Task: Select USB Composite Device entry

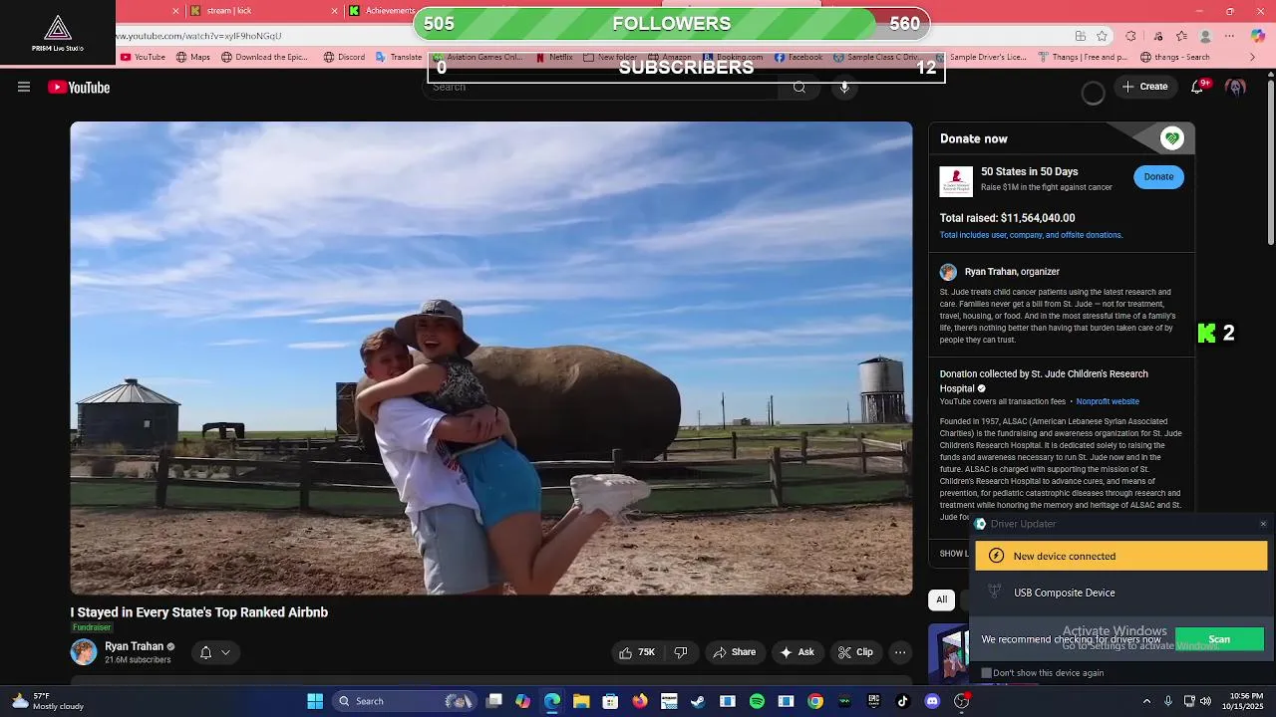Action: click(x=1064, y=593)
